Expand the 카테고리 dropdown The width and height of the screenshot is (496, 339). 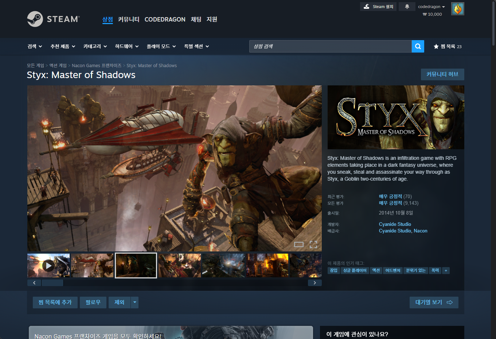[x=95, y=46]
